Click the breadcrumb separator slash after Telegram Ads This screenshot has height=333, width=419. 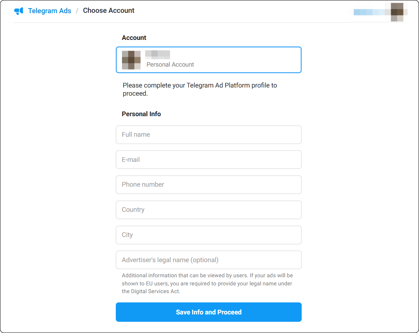tap(77, 11)
